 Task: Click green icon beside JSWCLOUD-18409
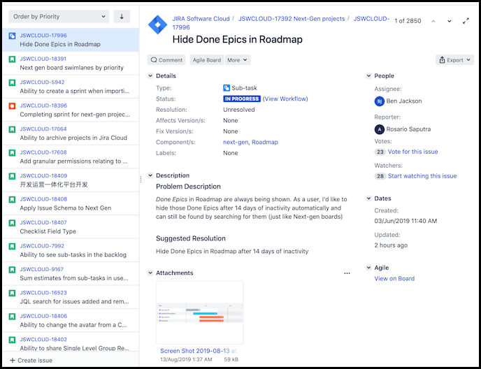coord(12,176)
